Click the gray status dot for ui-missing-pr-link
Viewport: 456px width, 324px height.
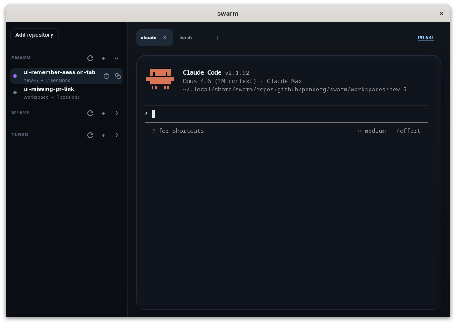(x=15, y=93)
